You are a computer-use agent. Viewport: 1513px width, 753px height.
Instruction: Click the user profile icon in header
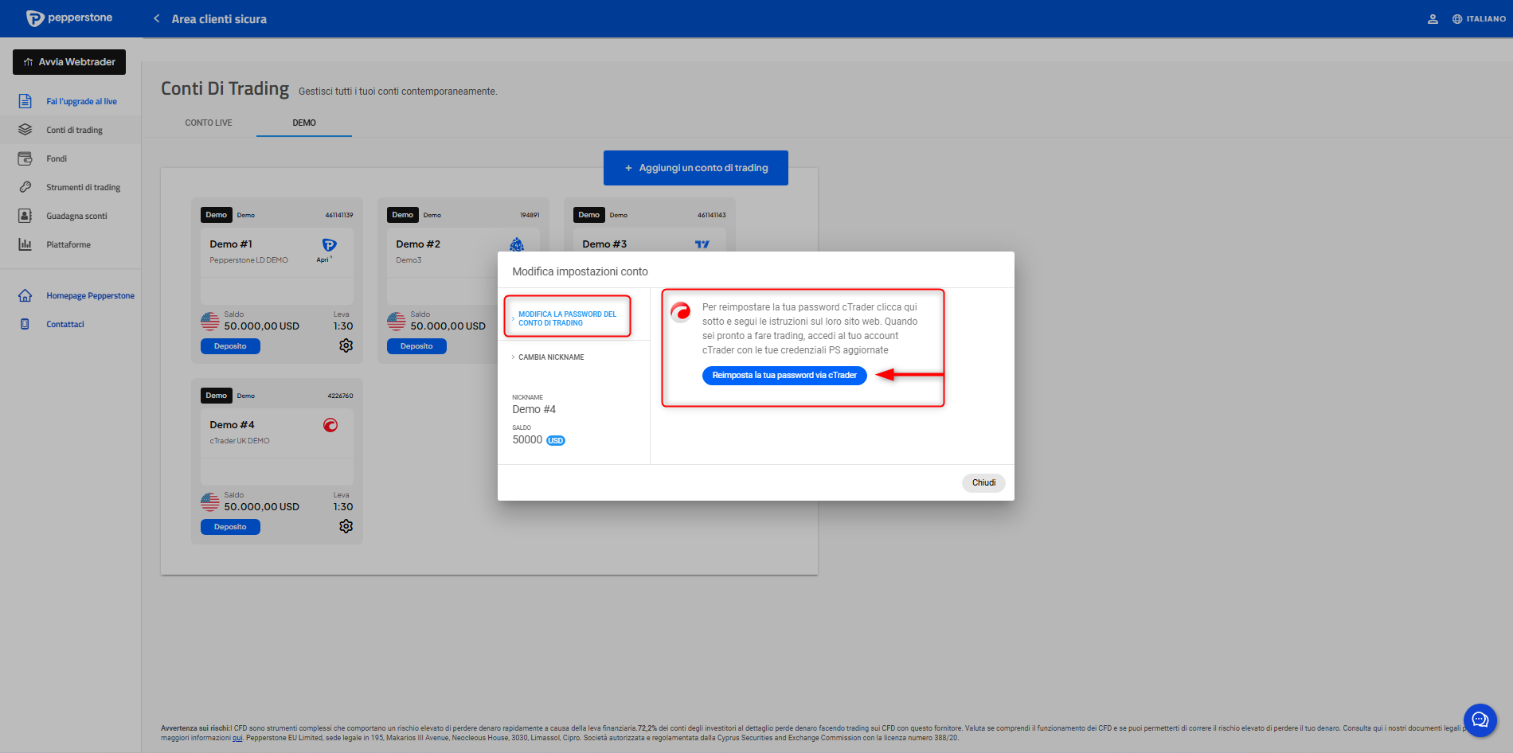tap(1433, 19)
